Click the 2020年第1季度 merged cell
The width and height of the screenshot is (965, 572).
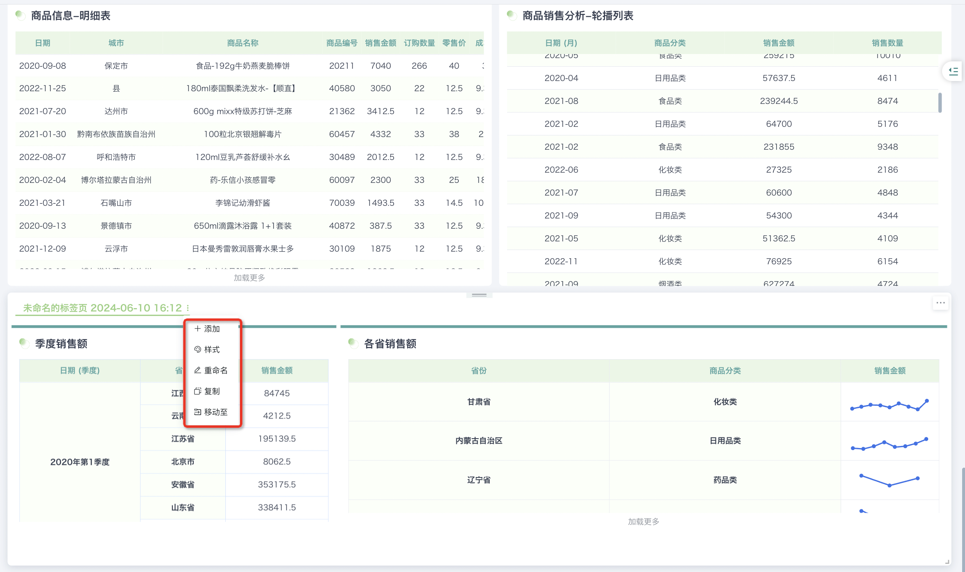(x=80, y=462)
